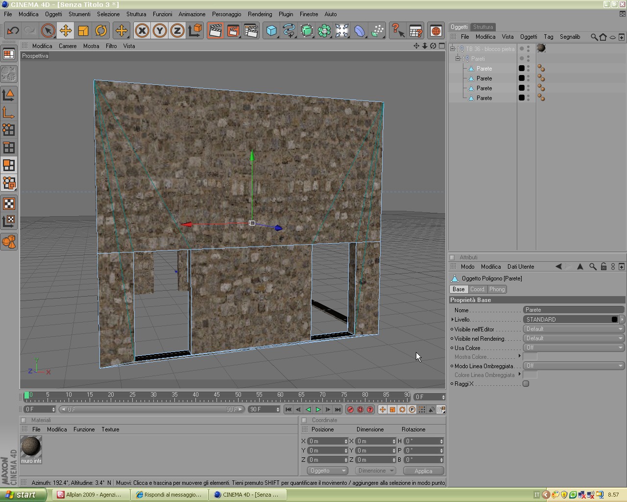Open the array modeling objects icon
The width and height of the screenshot is (627, 502).
pyautogui.click(x=324, y=31)
